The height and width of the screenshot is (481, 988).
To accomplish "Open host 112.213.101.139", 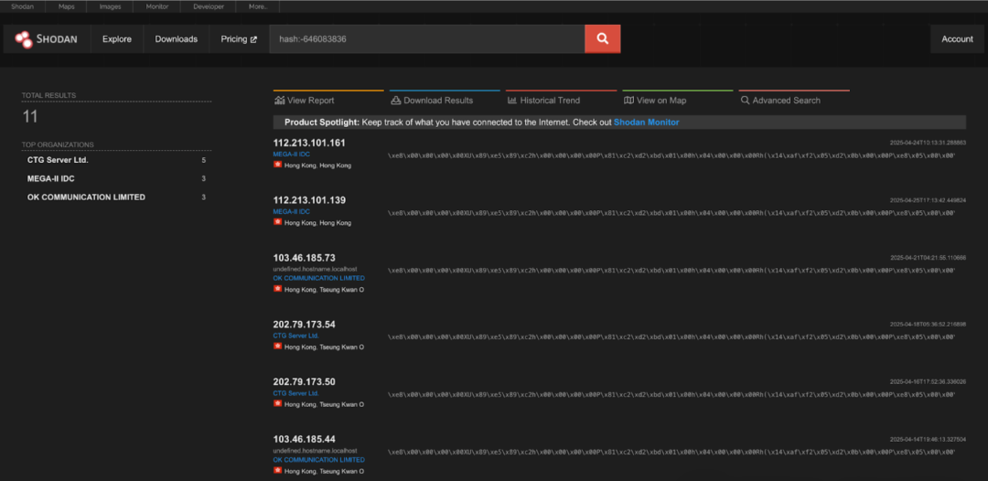I will [309, 200].
